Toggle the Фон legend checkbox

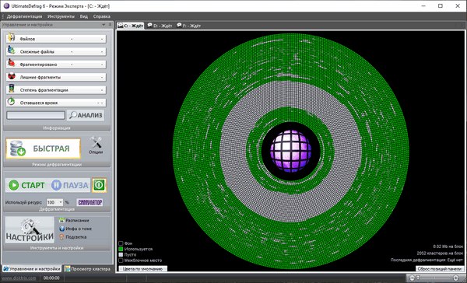[121, 243]
